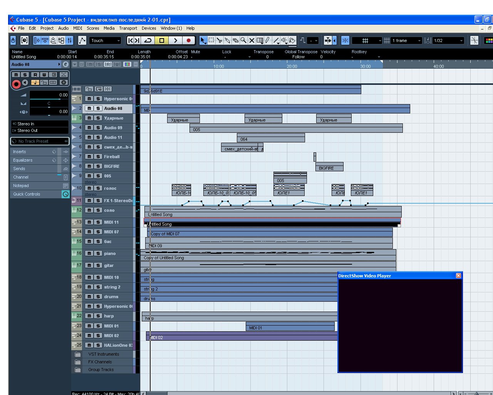Select the Time Warp tool

260,40
